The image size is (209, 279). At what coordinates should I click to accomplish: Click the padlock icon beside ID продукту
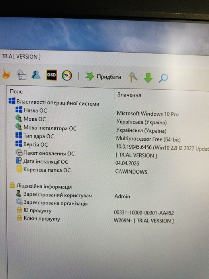click(x=20, y=210)
